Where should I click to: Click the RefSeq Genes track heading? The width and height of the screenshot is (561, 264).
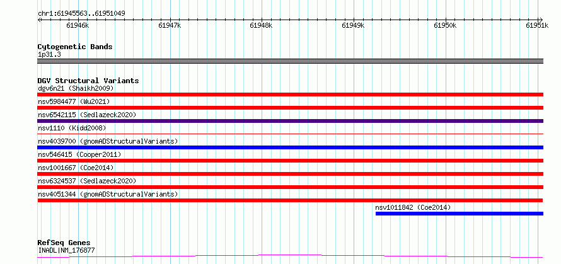coord(64,243)
